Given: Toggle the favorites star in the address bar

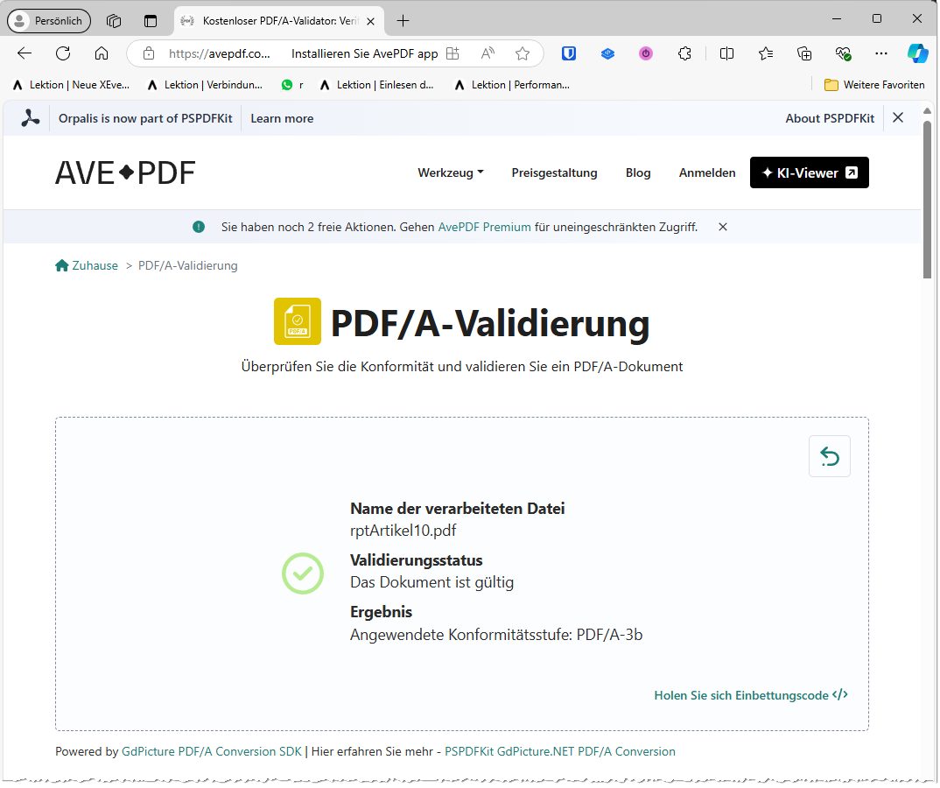Looking at the screenshot, I should click(523, 53).
